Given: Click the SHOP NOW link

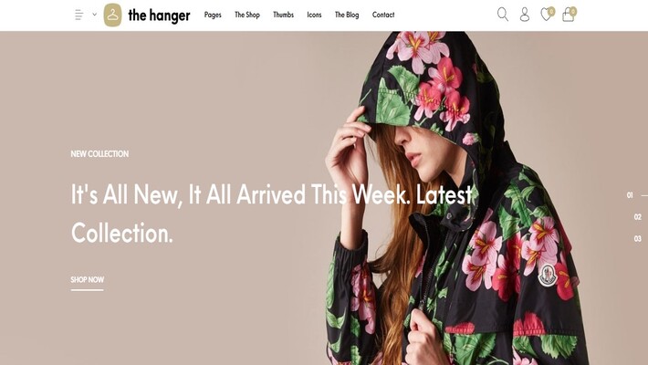Looking at the screenshot, I should 88,280.
